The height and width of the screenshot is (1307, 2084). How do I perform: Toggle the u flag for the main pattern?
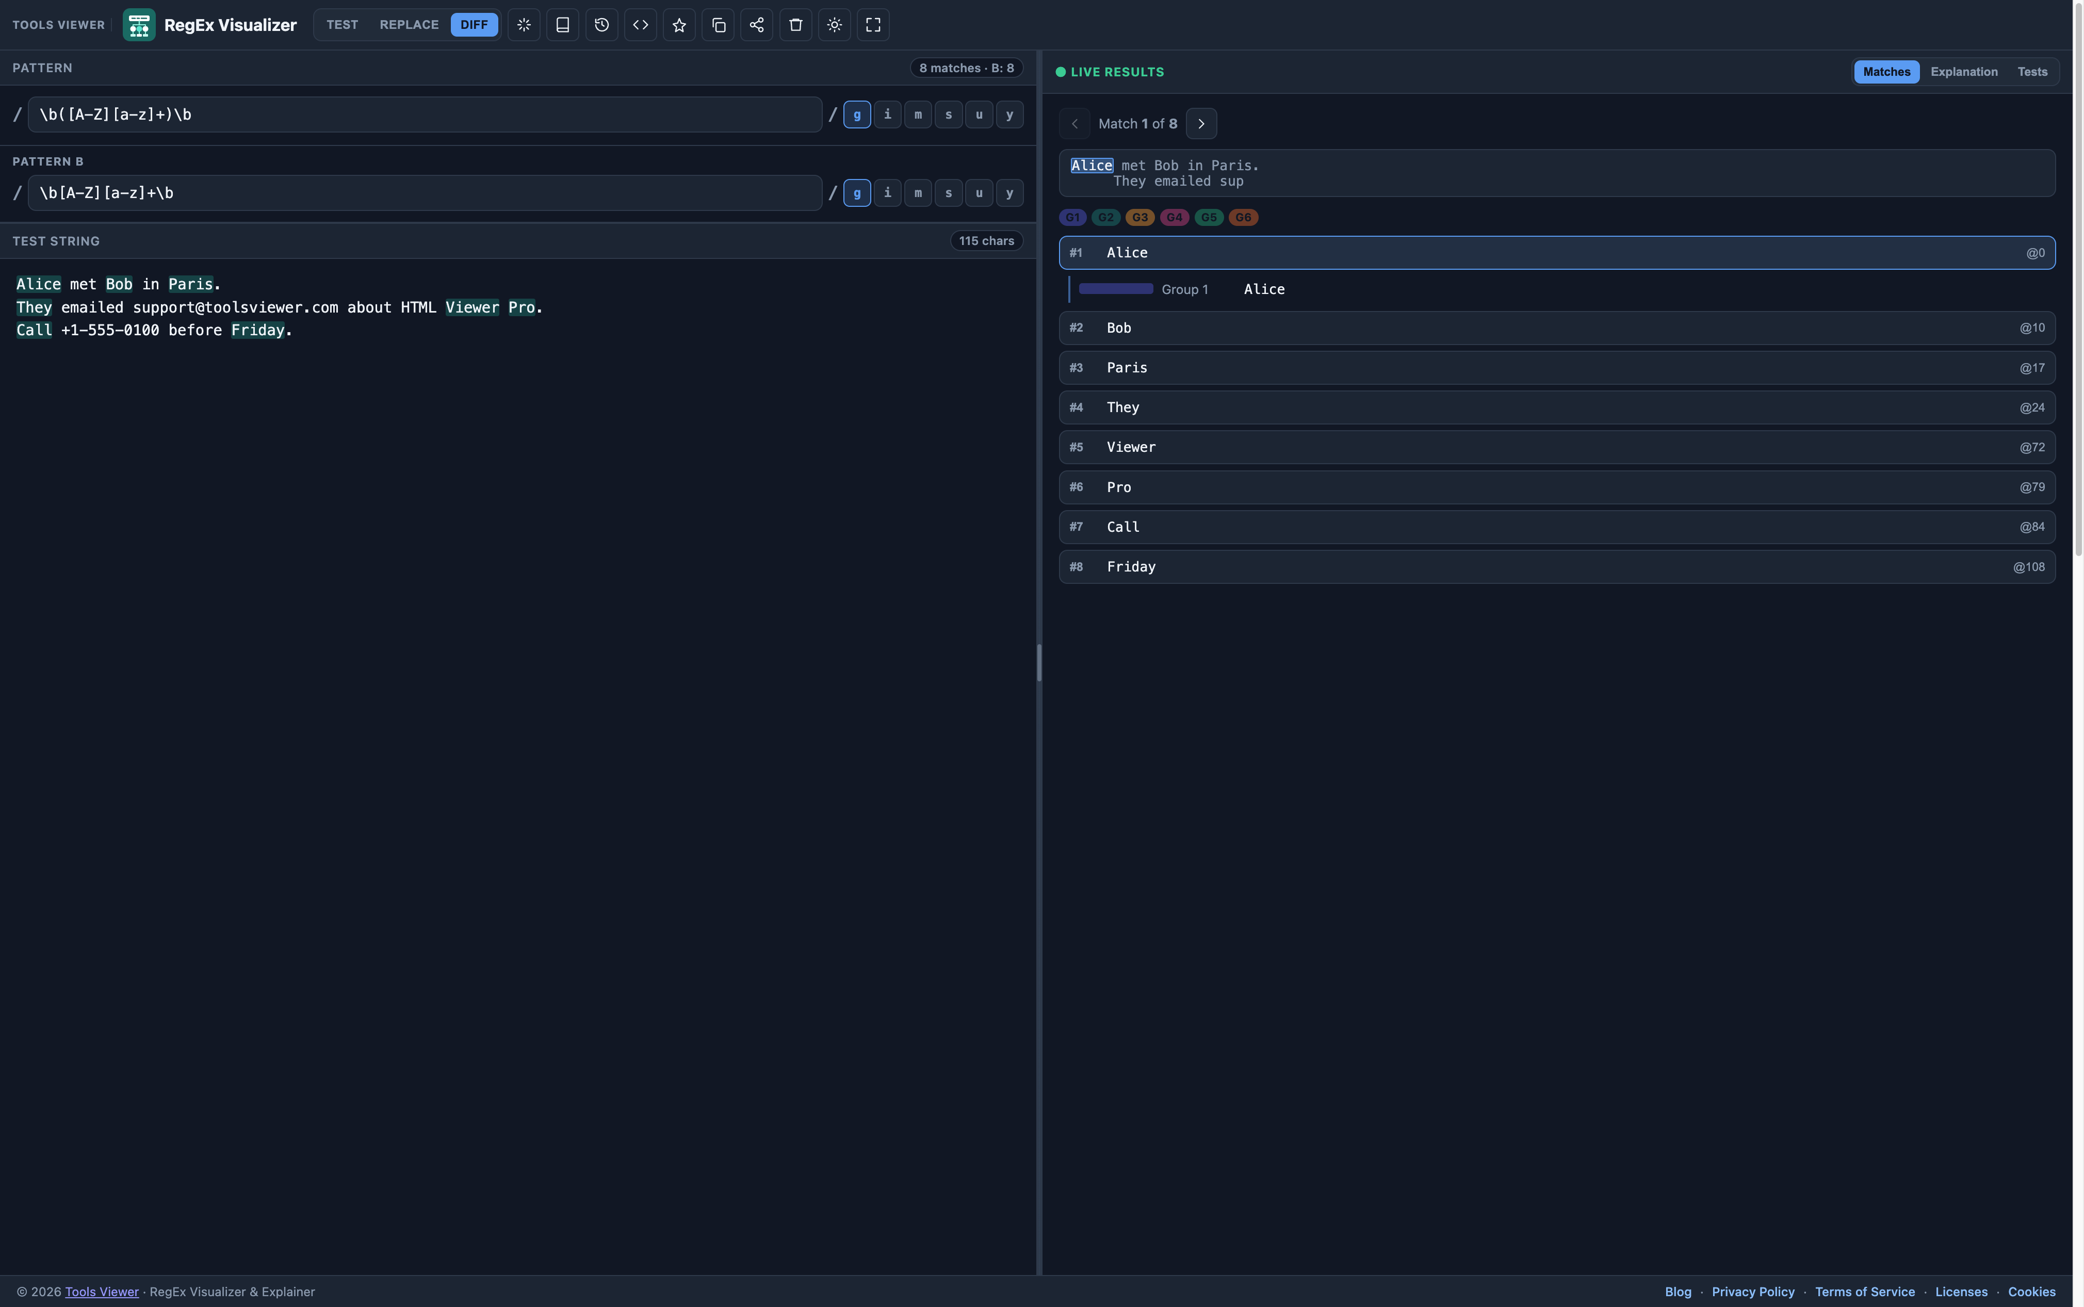[980, 114]
